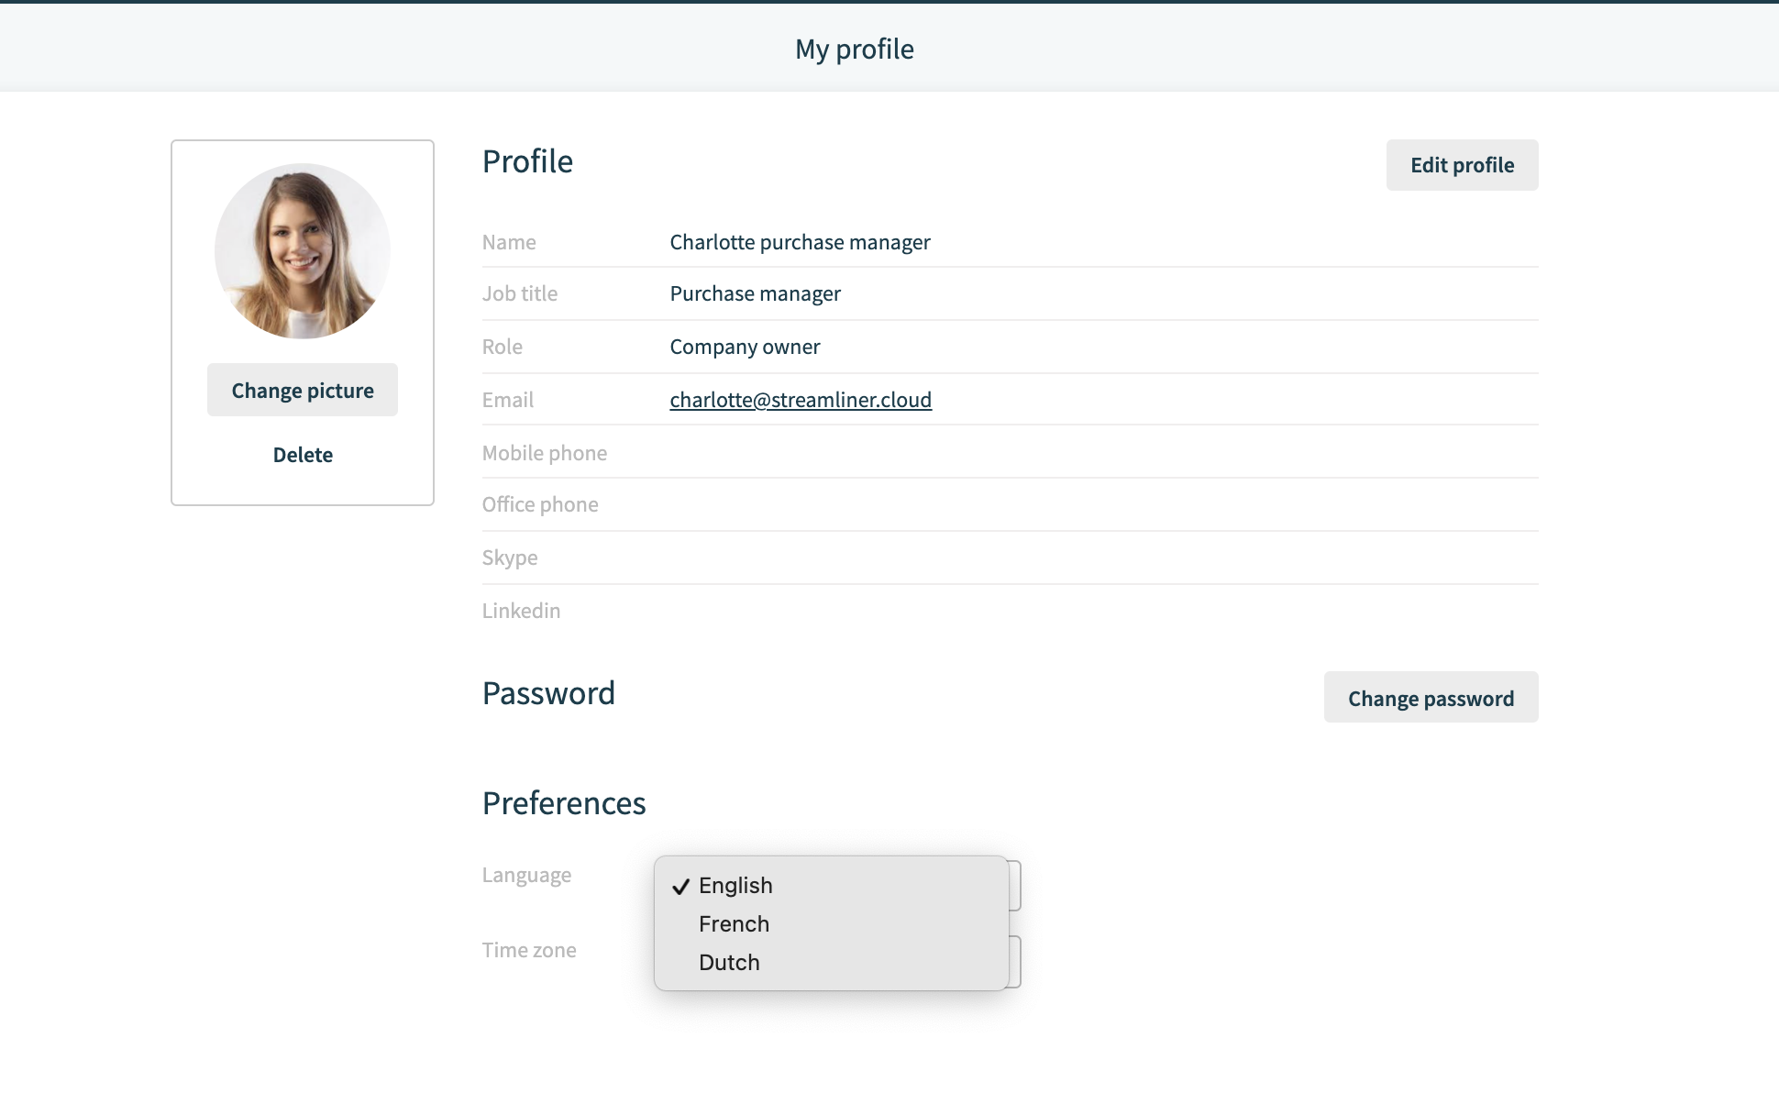1779x1115 pixels.
Task: Click the Linkedin field label
Action: pyautogui.click(x=521, y=611)
